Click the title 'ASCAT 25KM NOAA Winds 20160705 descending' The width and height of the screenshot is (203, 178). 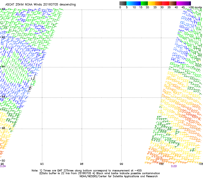tap(40, 5)
